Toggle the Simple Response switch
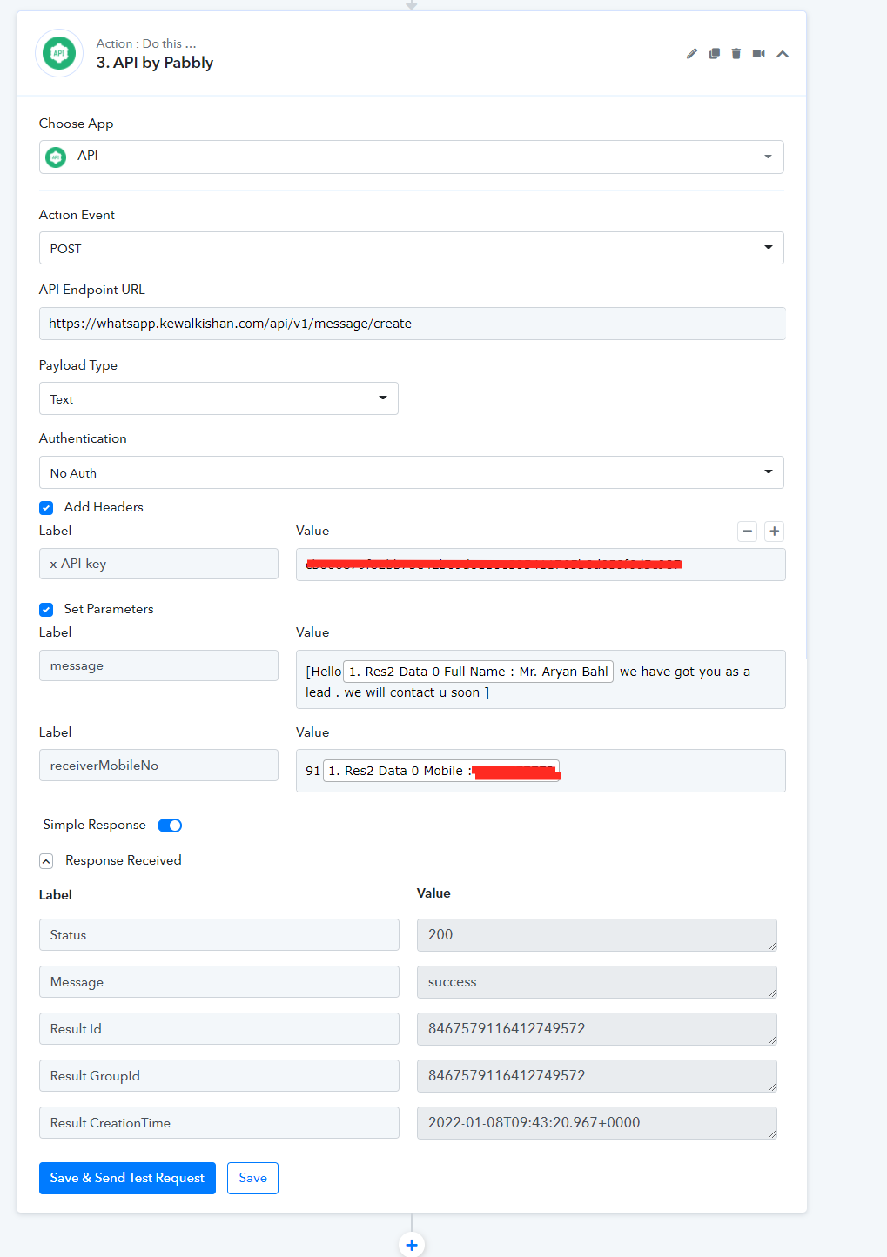 pyautogui.click(x=170, y=826)
